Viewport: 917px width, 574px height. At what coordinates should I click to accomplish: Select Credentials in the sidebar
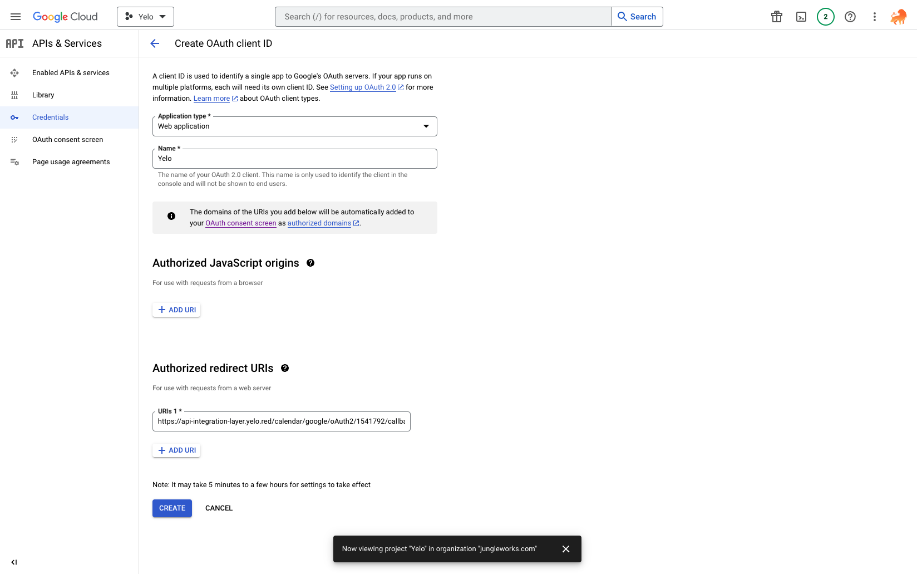69,117
